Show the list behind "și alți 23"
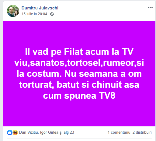 point(67,132)
